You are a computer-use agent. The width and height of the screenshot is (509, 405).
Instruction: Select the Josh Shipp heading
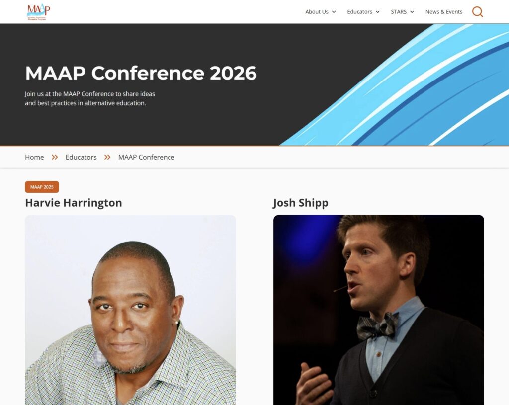tap(301, 203)
